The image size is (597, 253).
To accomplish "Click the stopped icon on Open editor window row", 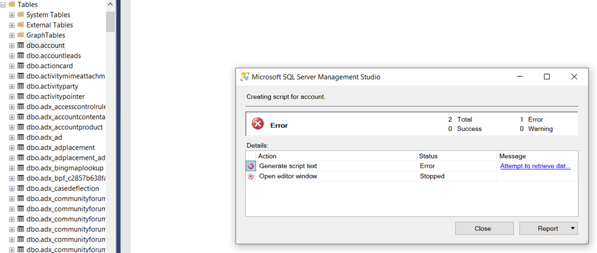I will (x=251, y=177).
